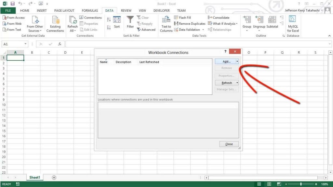Add a new sheet with plus icon
Image resolution: width=333 pixels, height=187 pixels.
[x=54, y=178]
